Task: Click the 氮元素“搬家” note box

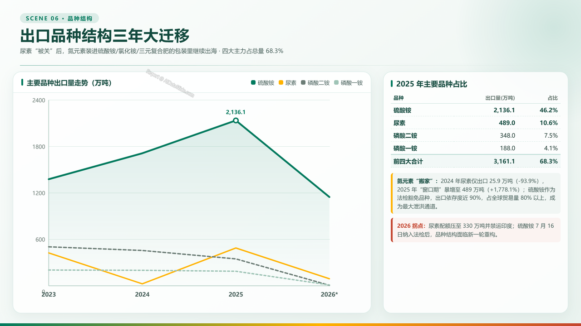Action: [x=476, y=193]
